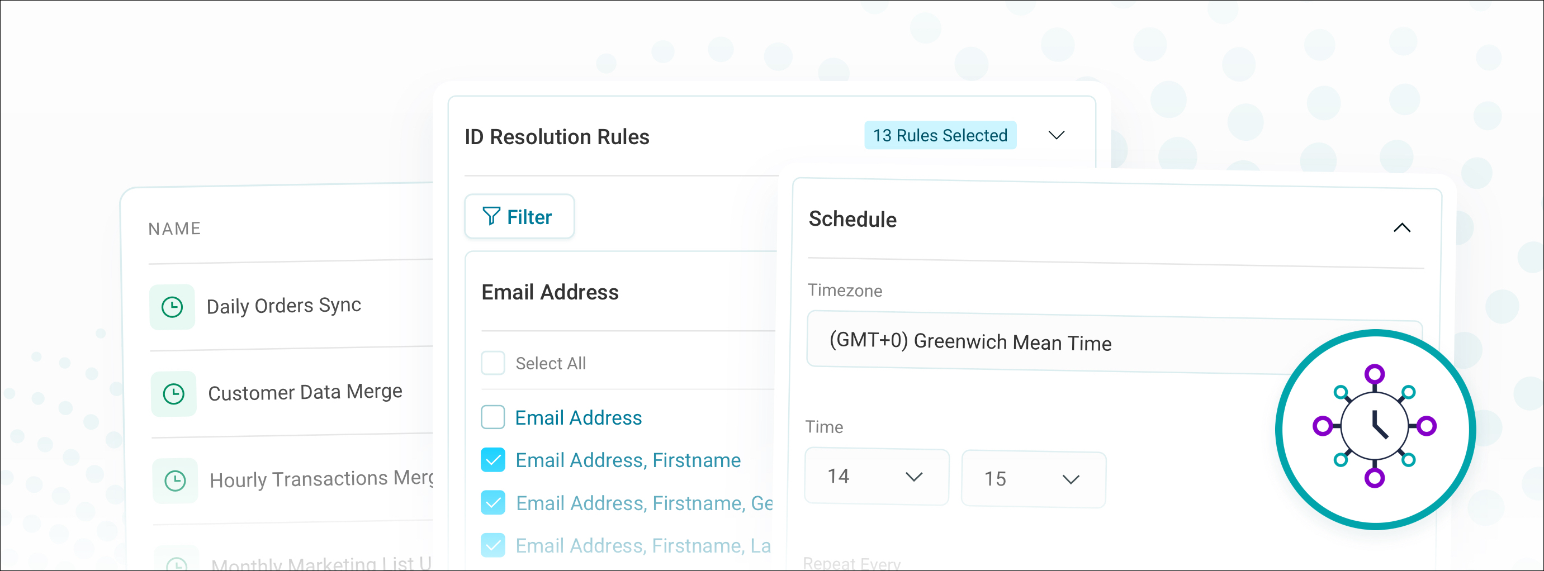Click the 13 Rules Selected badge

[x=940, y=135]
